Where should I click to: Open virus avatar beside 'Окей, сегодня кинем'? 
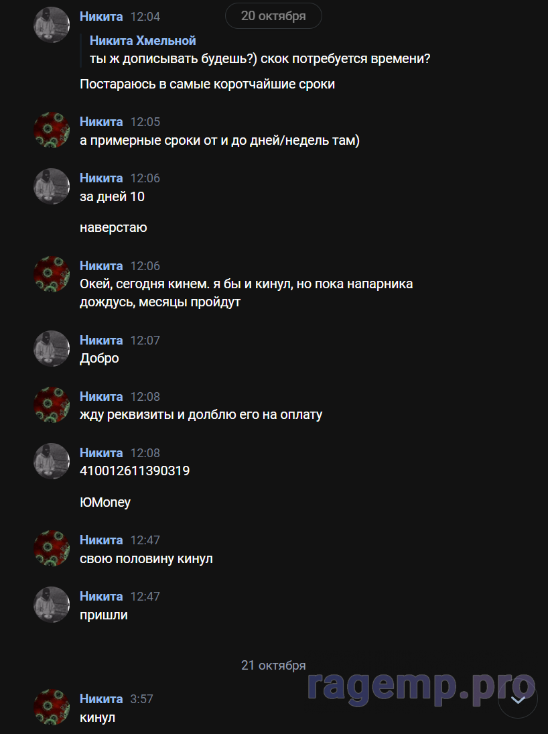click(52, 274)
